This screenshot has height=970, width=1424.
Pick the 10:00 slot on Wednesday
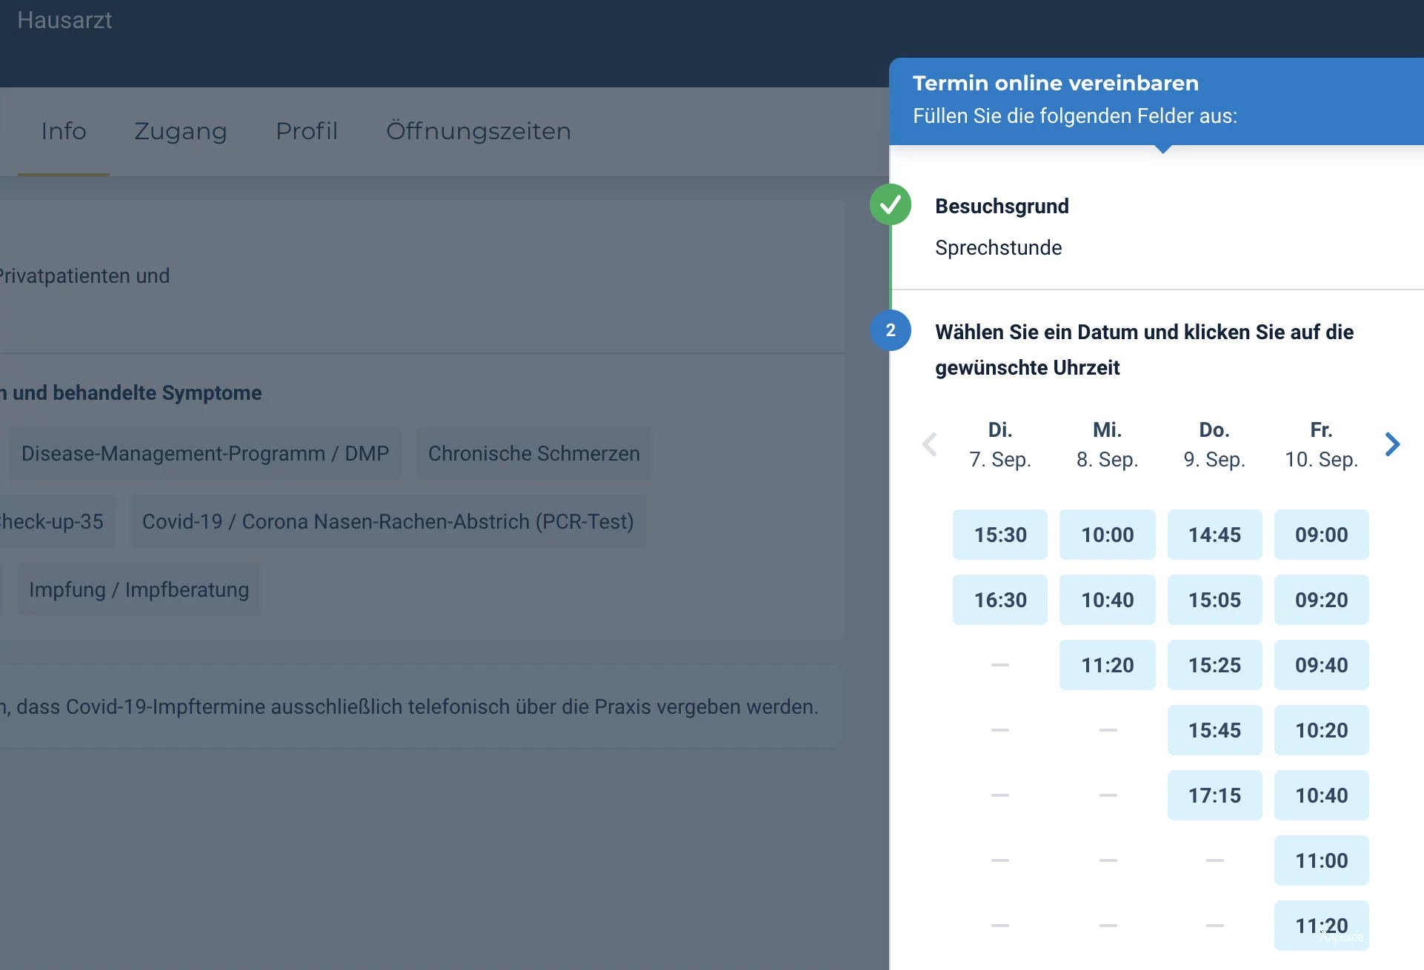click(1108, 535)
